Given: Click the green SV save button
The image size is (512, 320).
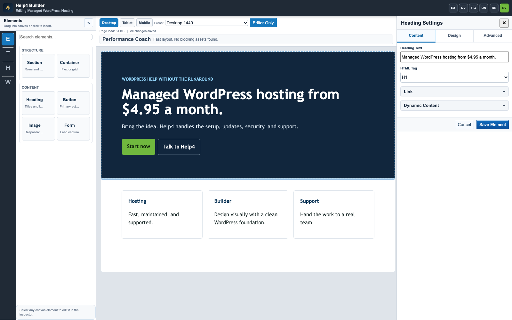Looking at the screenshot, I should (x=504, y=8).
